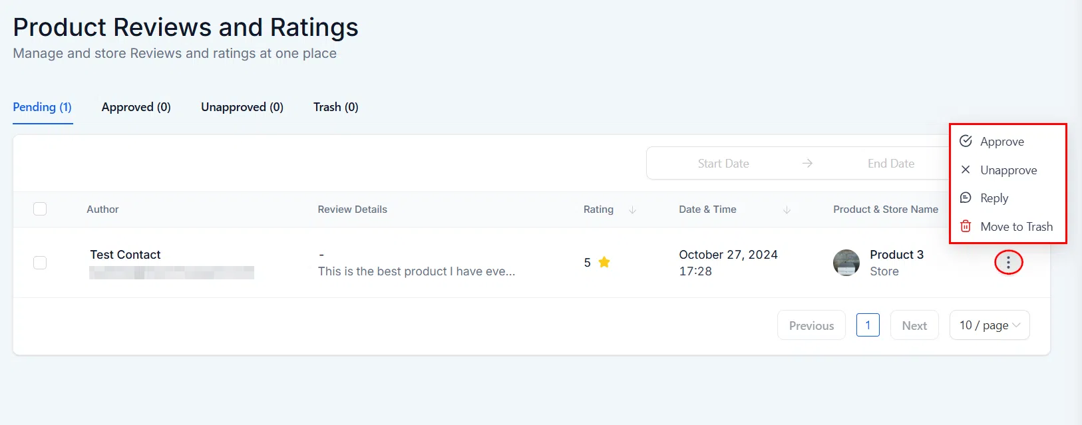Viewport: 1082px width, 425px height.
Task: Choose Unapprove from the actions menu
Action: [x=1007, y=170]
